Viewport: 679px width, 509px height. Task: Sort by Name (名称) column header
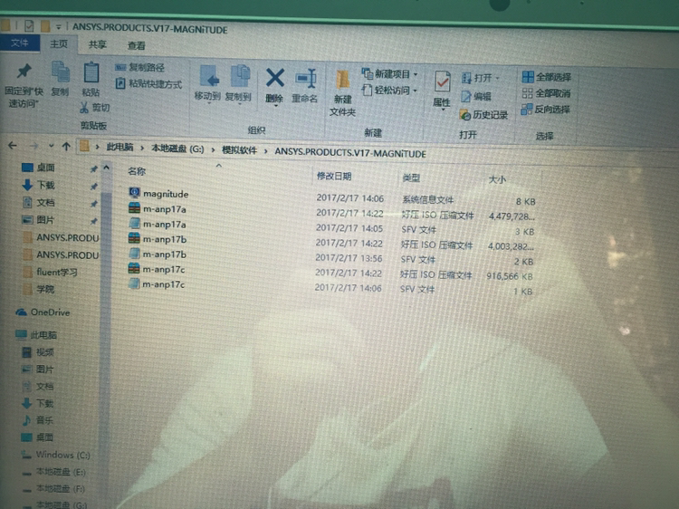pyautogui.click(x=137, y=171)
